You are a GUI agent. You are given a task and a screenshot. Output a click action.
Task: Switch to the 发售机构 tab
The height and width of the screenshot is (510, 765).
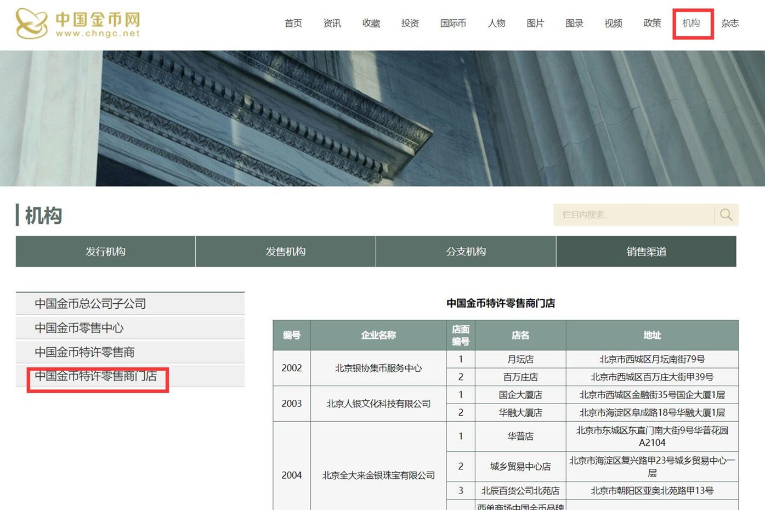[285, 251]
